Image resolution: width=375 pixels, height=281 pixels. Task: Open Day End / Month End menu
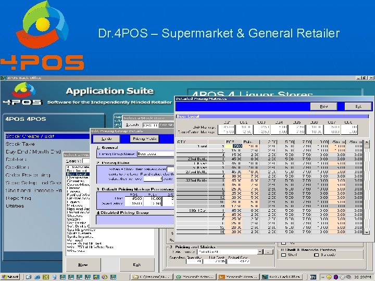(x=33, y=152)
